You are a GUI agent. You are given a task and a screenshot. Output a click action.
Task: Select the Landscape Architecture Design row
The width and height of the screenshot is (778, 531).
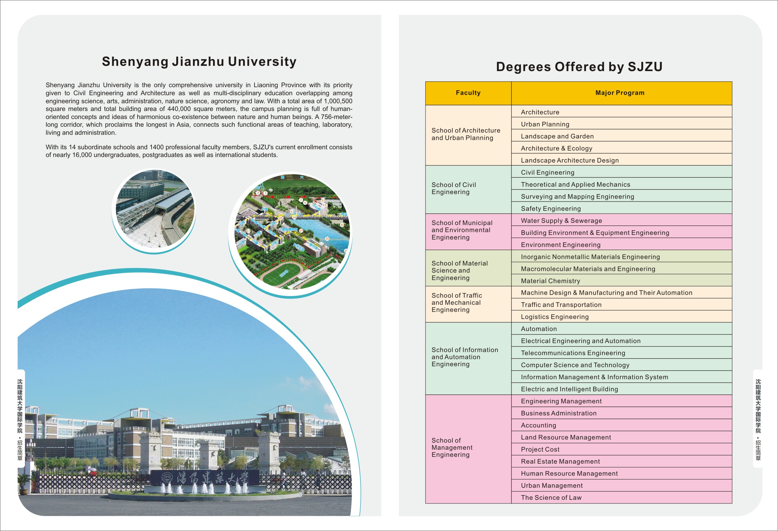(x=622, y=159)
